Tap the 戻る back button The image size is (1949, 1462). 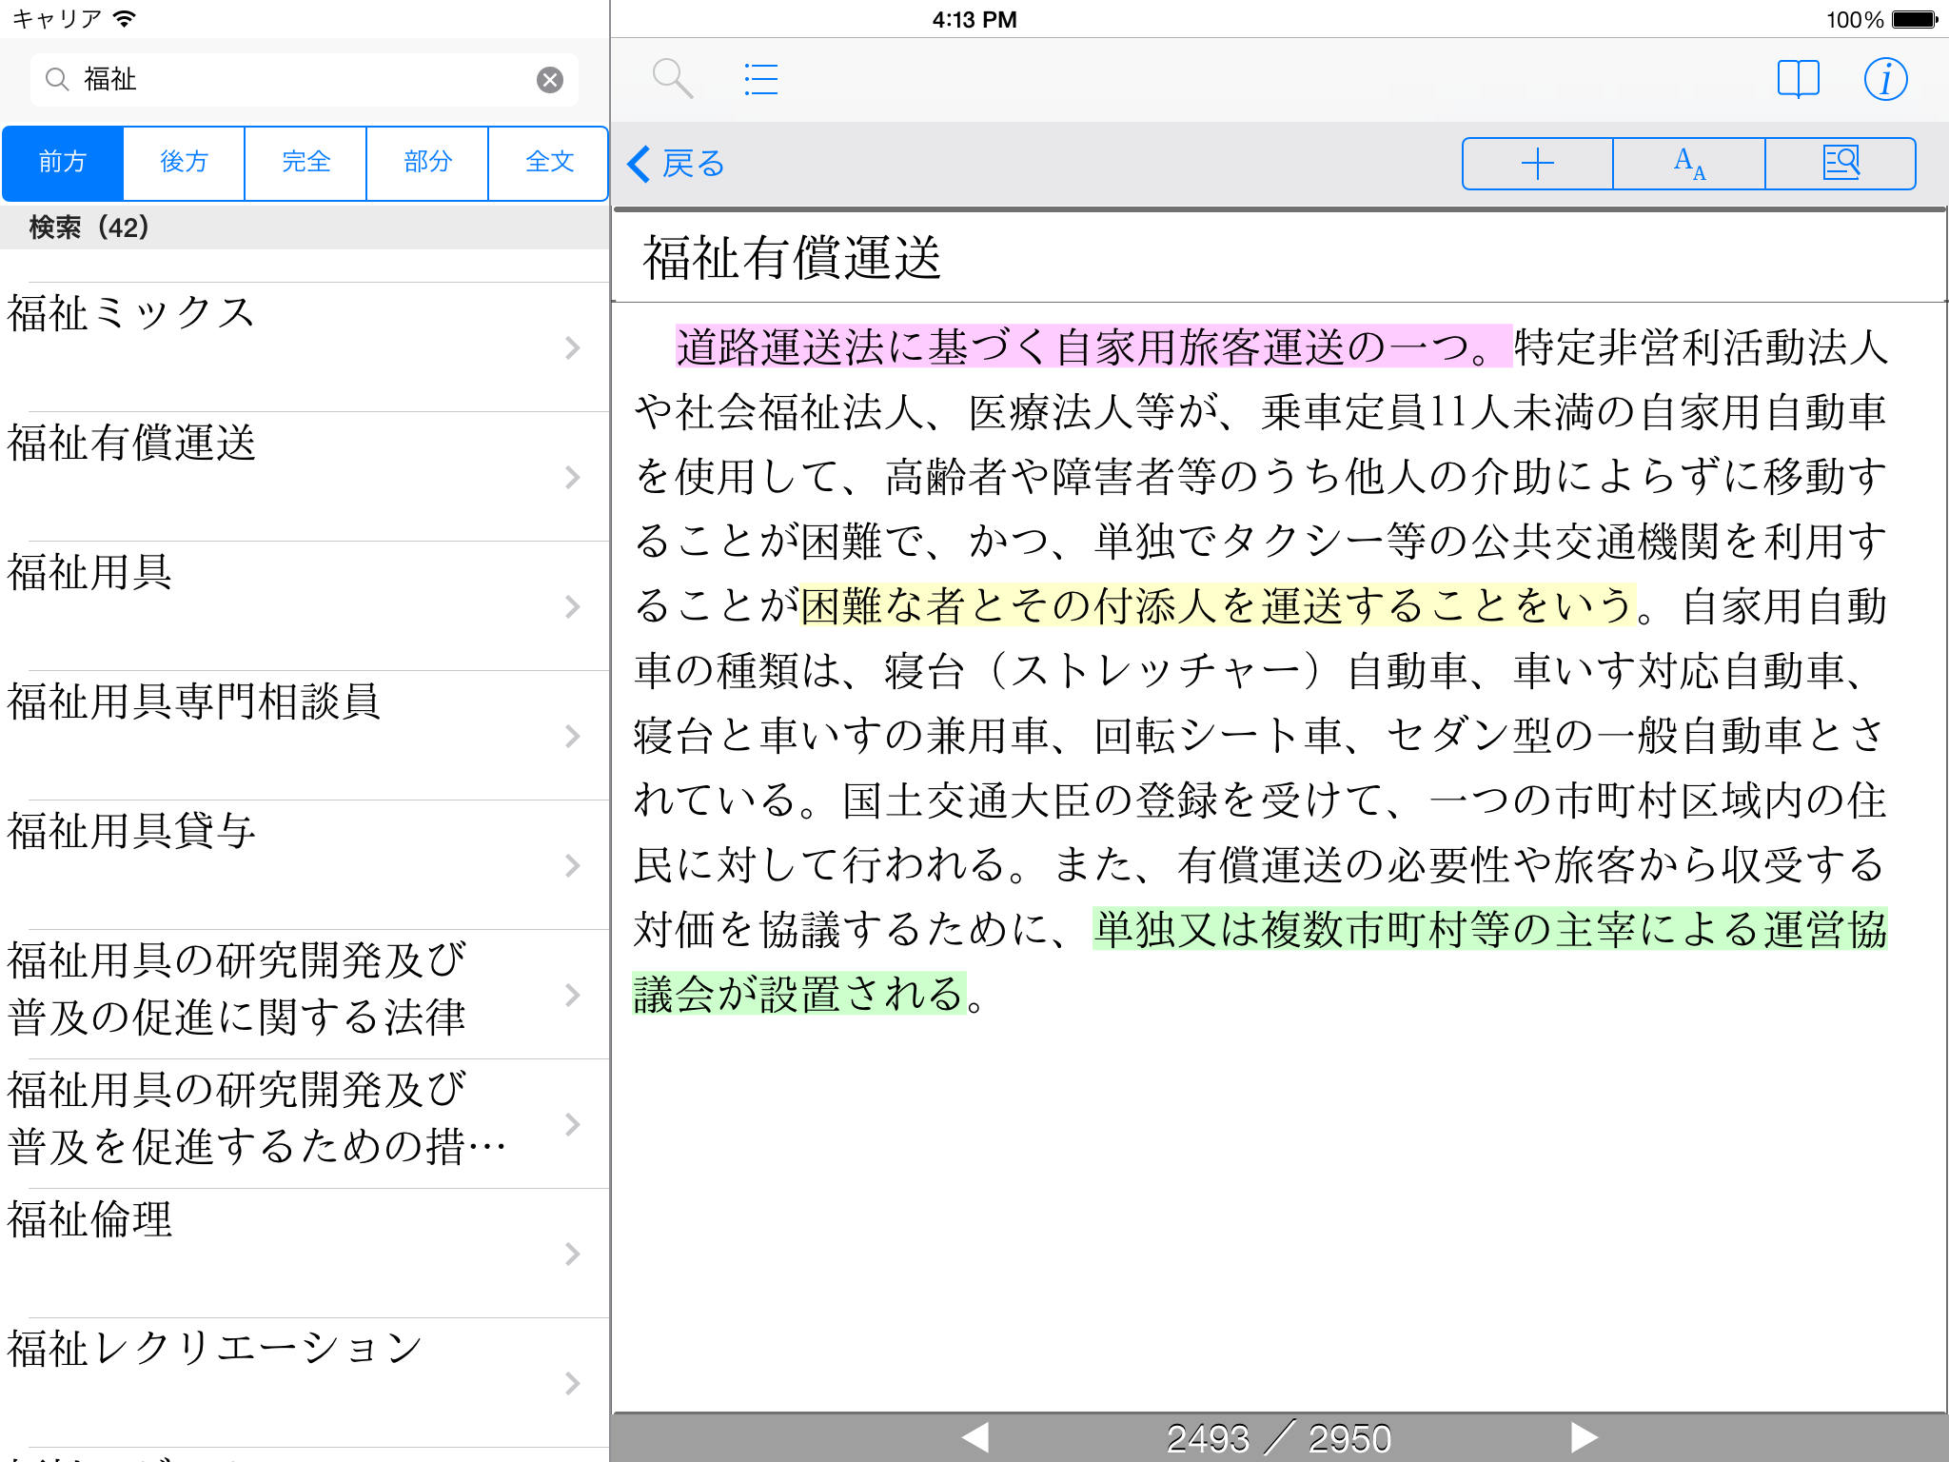(x=677, y=164)
